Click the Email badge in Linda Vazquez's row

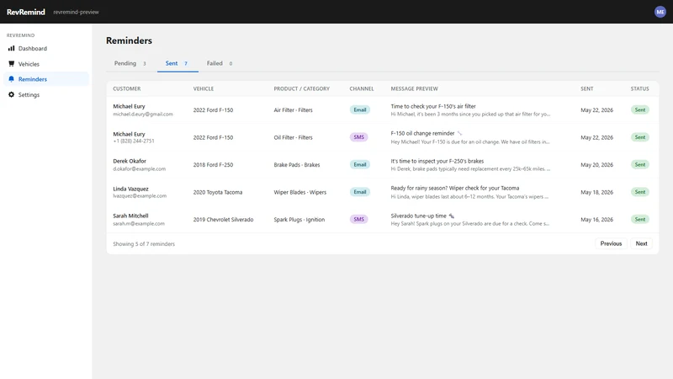click(360, 192)
